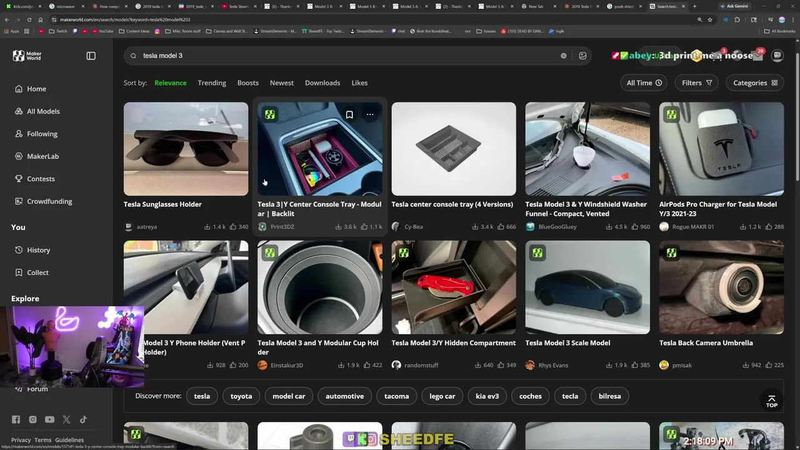Open All Time period dropdown
The image size is (800, 450).
tap(644, 82)
